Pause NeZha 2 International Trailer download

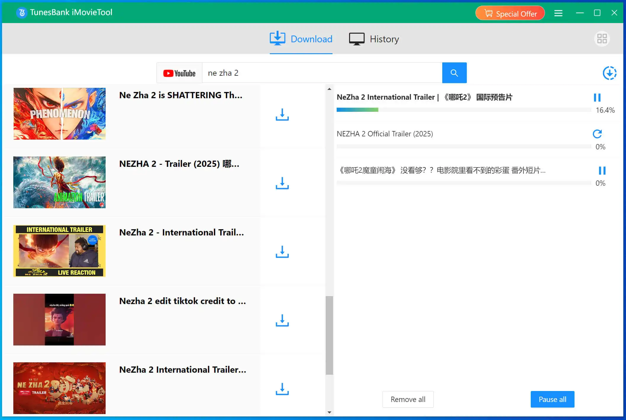[597, 98]
